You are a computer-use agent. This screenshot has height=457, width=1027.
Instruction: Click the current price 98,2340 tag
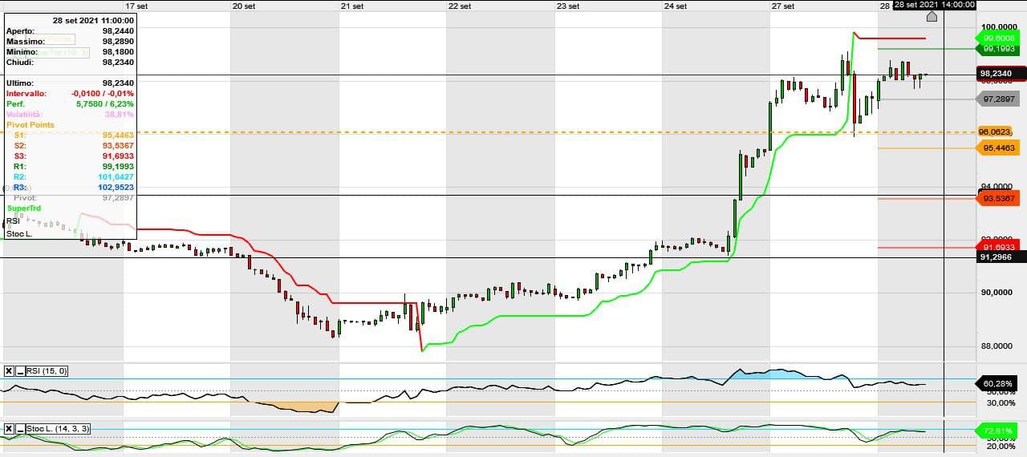coord(999,74)
